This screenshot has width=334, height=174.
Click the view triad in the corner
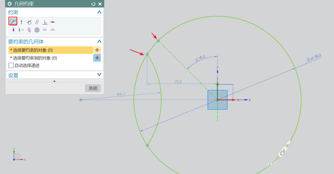tap(19, 155)
